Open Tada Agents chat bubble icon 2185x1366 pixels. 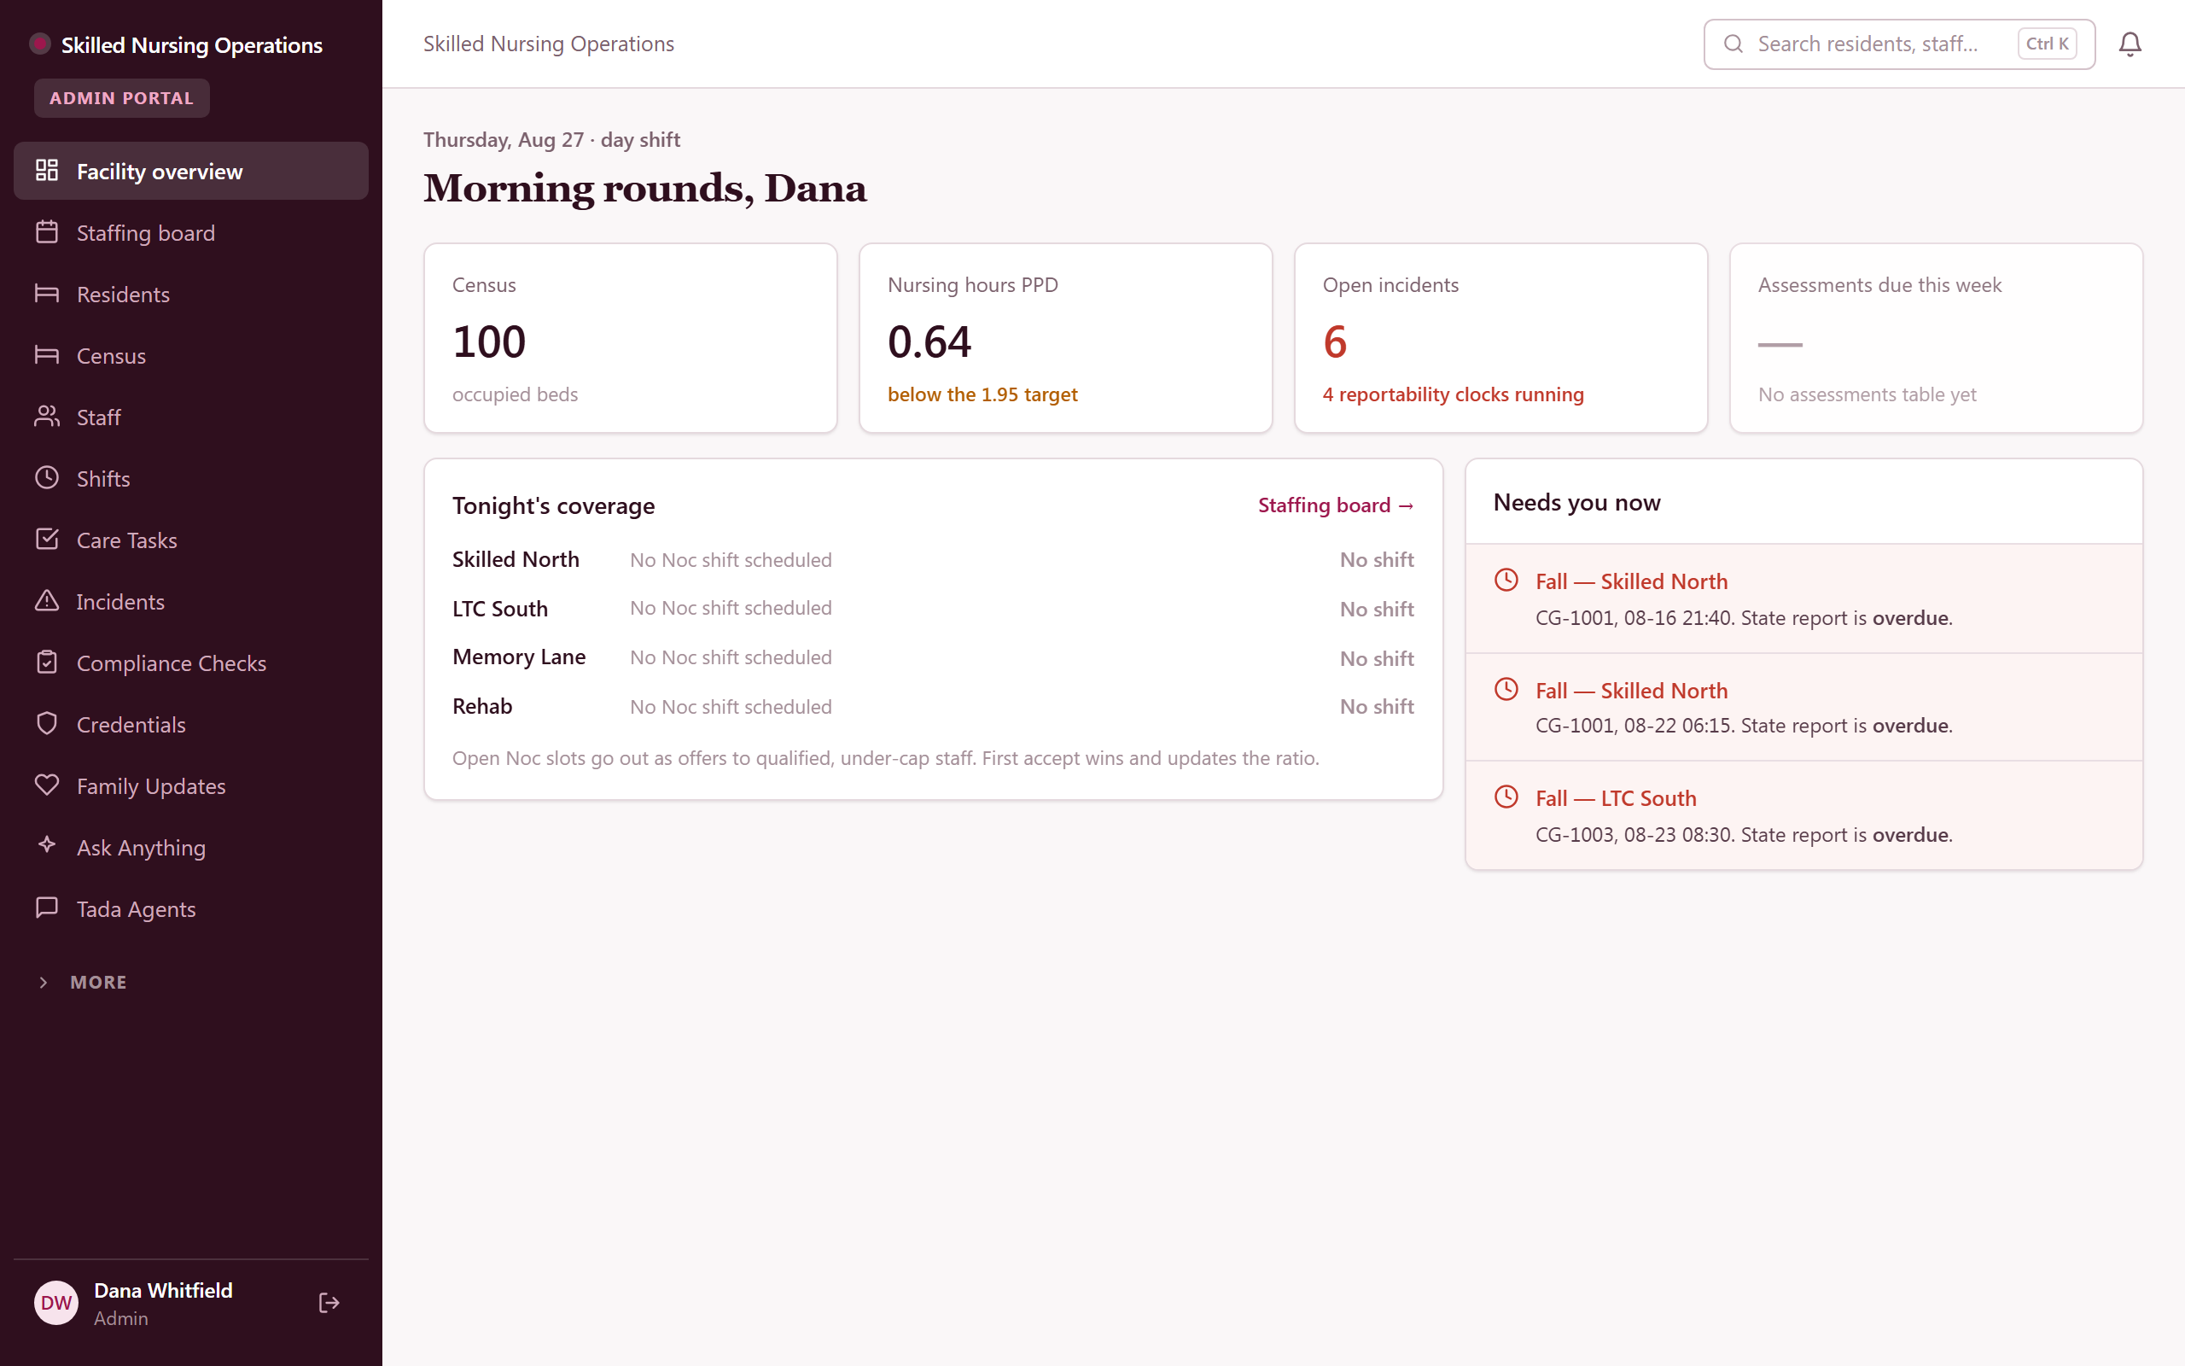47,908
